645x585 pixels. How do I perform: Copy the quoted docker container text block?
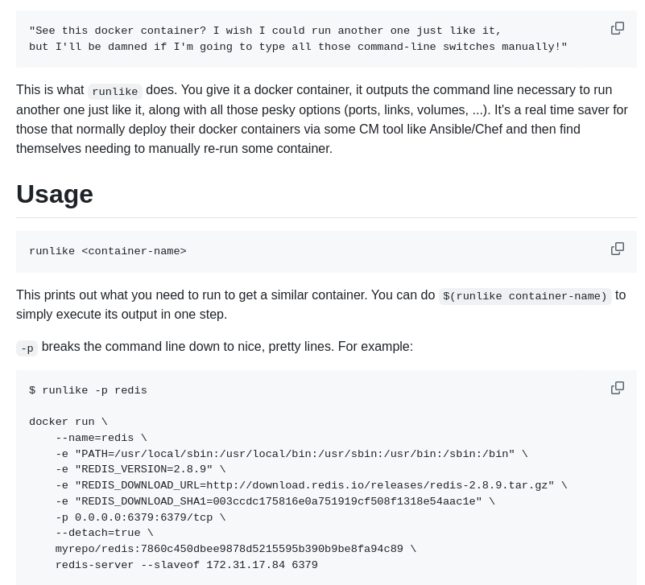pos(617,28)
